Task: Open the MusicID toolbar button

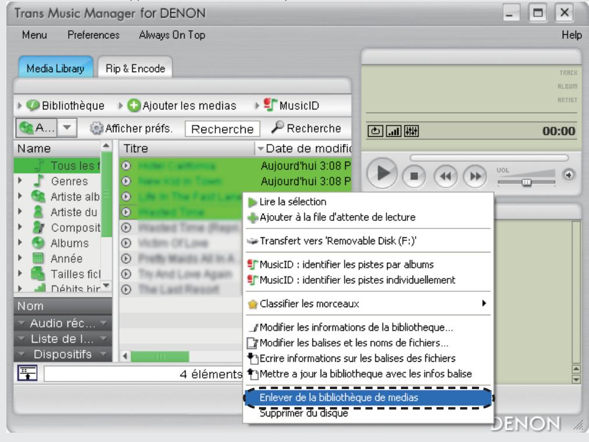Action: [x=291, y=105]
